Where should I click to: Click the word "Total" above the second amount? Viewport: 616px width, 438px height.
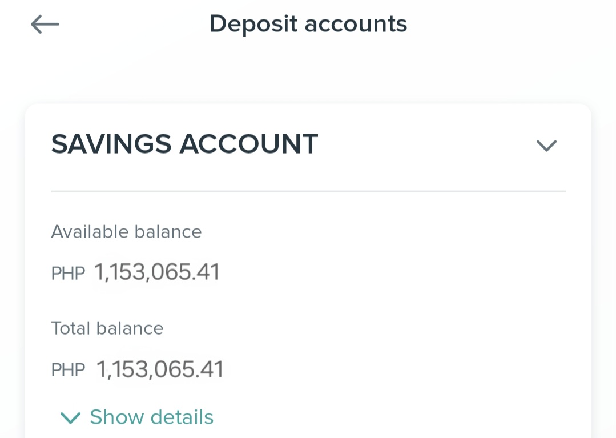coord(71,328)
